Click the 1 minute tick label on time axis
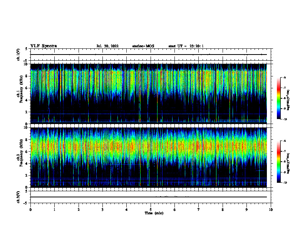Viewport: 305px width, 235px height. point(55,210)
